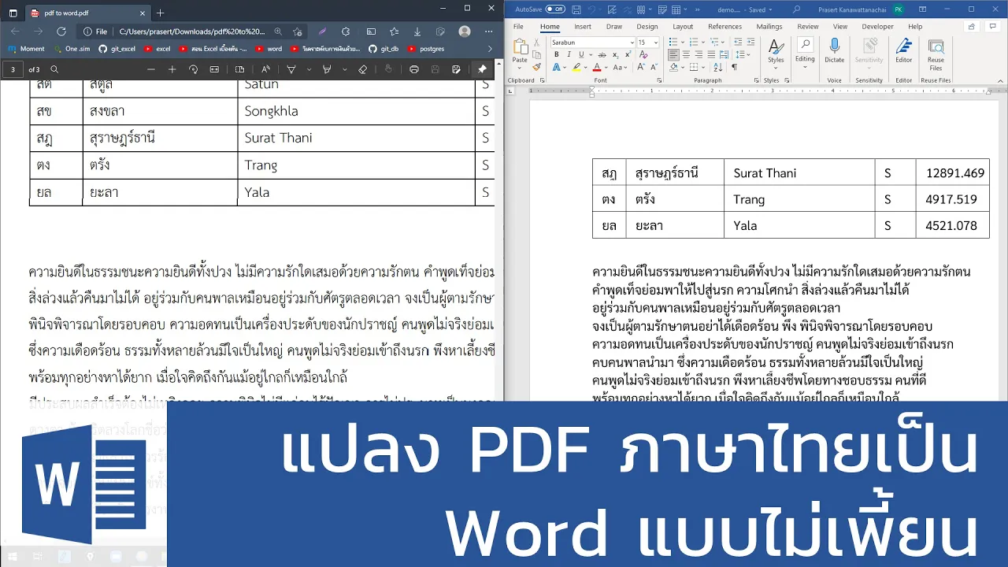This screenshot has width=1008, height=567.
Task: Switch to the References ribbon tab
Action: 724,26
